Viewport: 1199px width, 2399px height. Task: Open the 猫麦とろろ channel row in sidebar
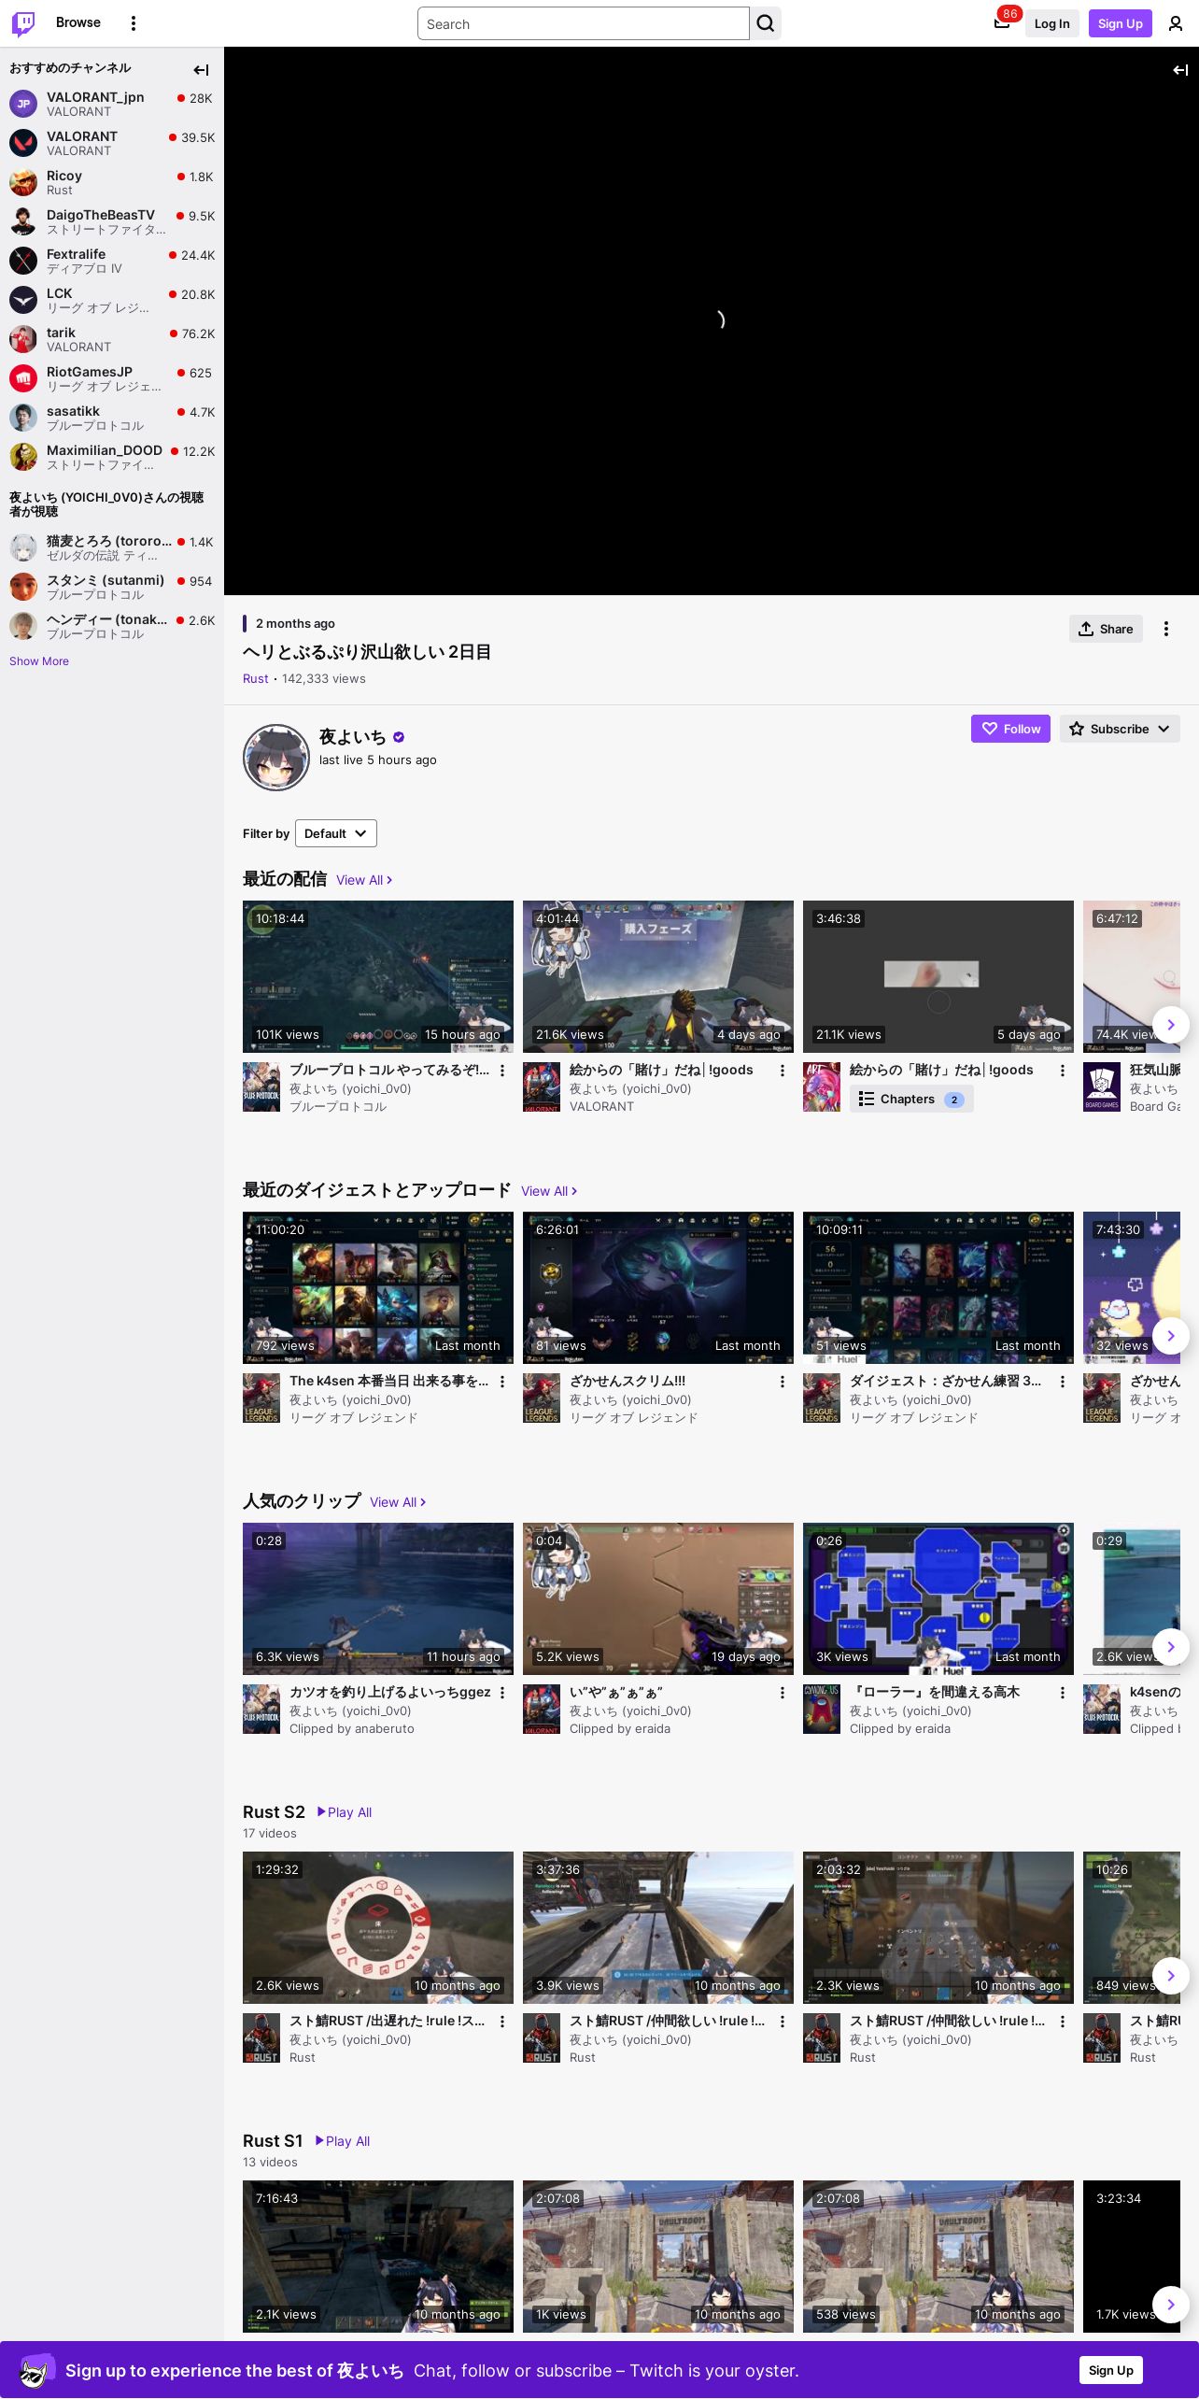(x=112, y=547)
